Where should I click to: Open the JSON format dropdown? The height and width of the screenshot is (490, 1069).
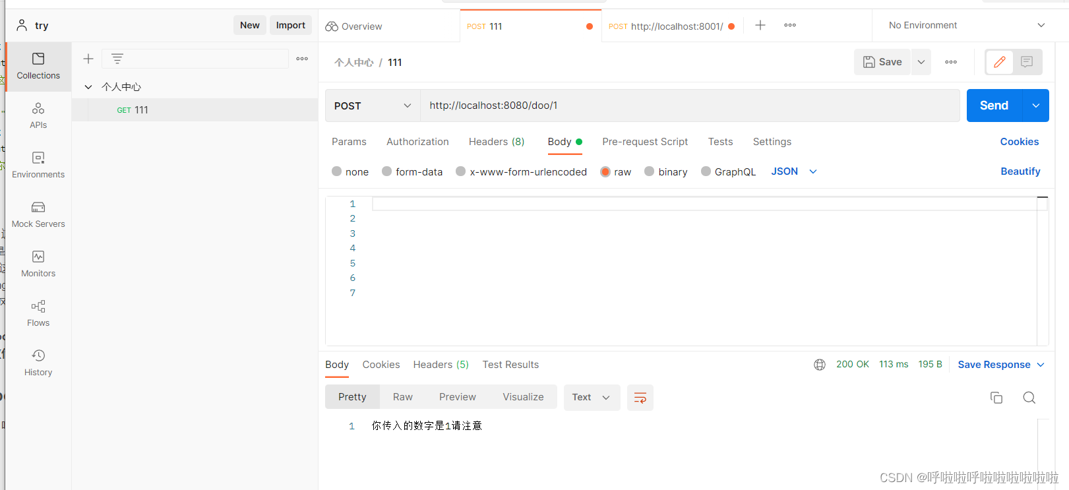[x=794, y=171]
